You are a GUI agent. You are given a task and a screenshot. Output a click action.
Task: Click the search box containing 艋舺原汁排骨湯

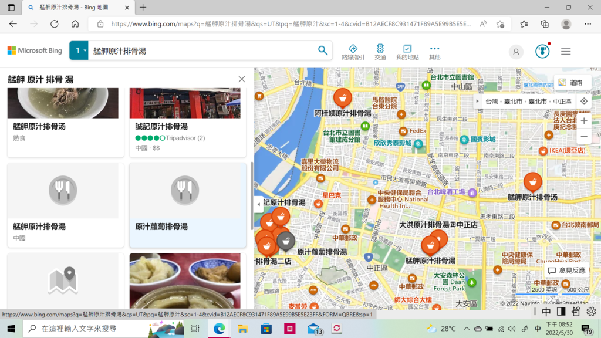[x=202, y=50]
